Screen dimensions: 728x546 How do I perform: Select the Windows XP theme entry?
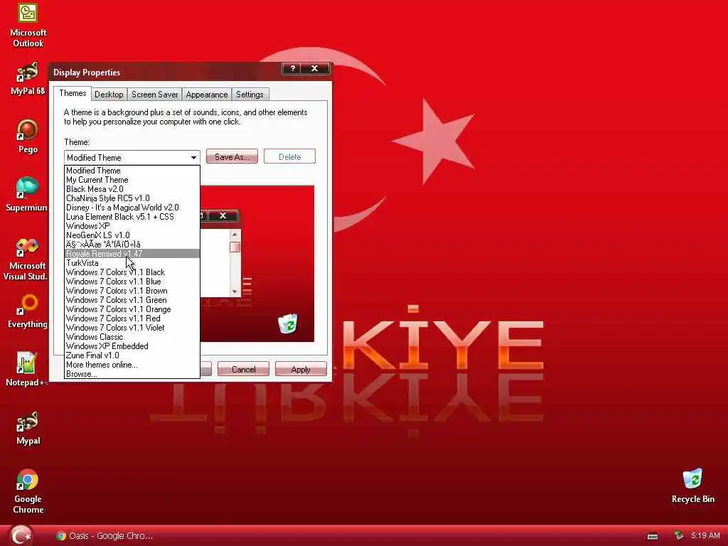[132, 226]
